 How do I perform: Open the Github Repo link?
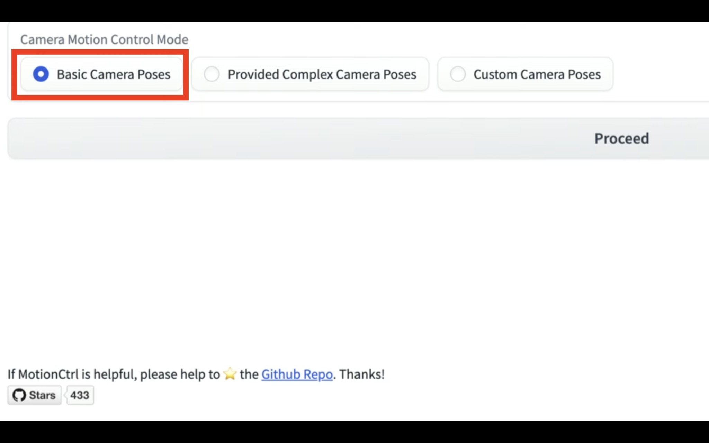click(297, 374)
